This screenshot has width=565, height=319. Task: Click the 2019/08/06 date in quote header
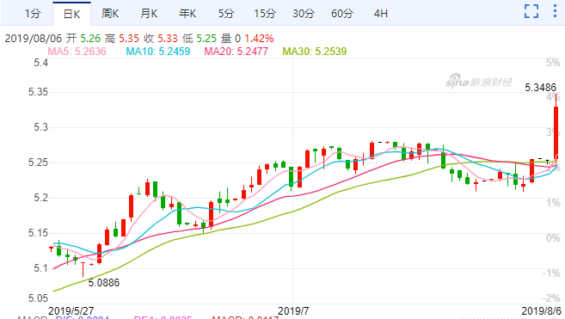[x=34, y=38]
